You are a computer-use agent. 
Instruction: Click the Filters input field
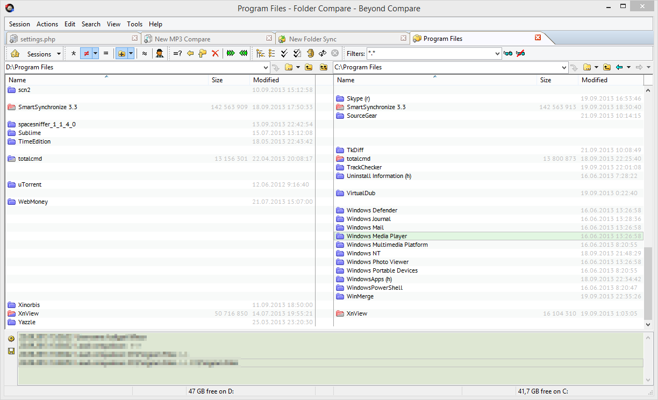click(x=430, y=54)
